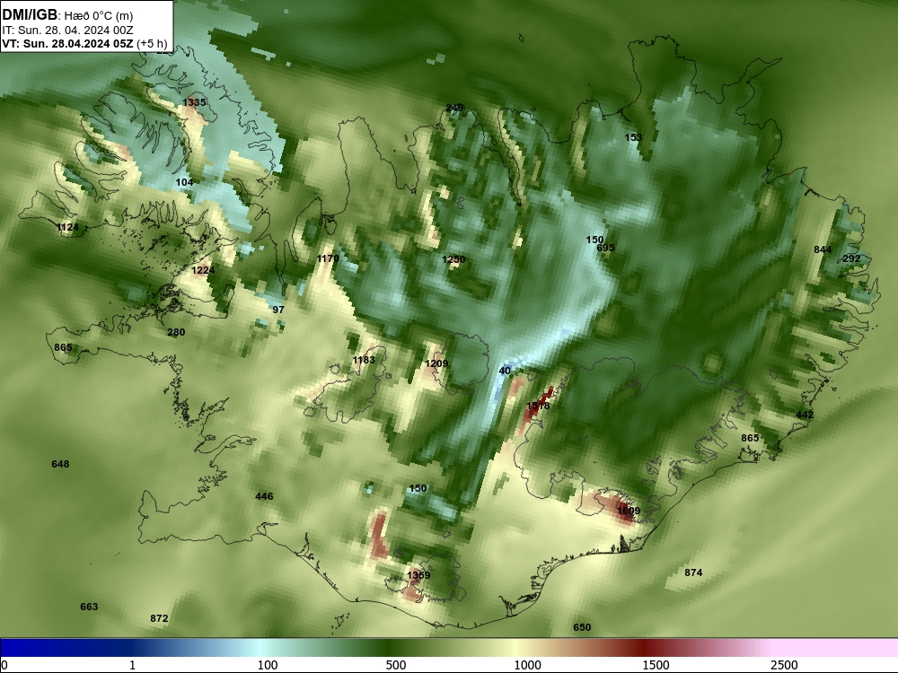Click the 446 height label
Image resolution: width=898 pixels, height=673 pixels.
(264, 496)
